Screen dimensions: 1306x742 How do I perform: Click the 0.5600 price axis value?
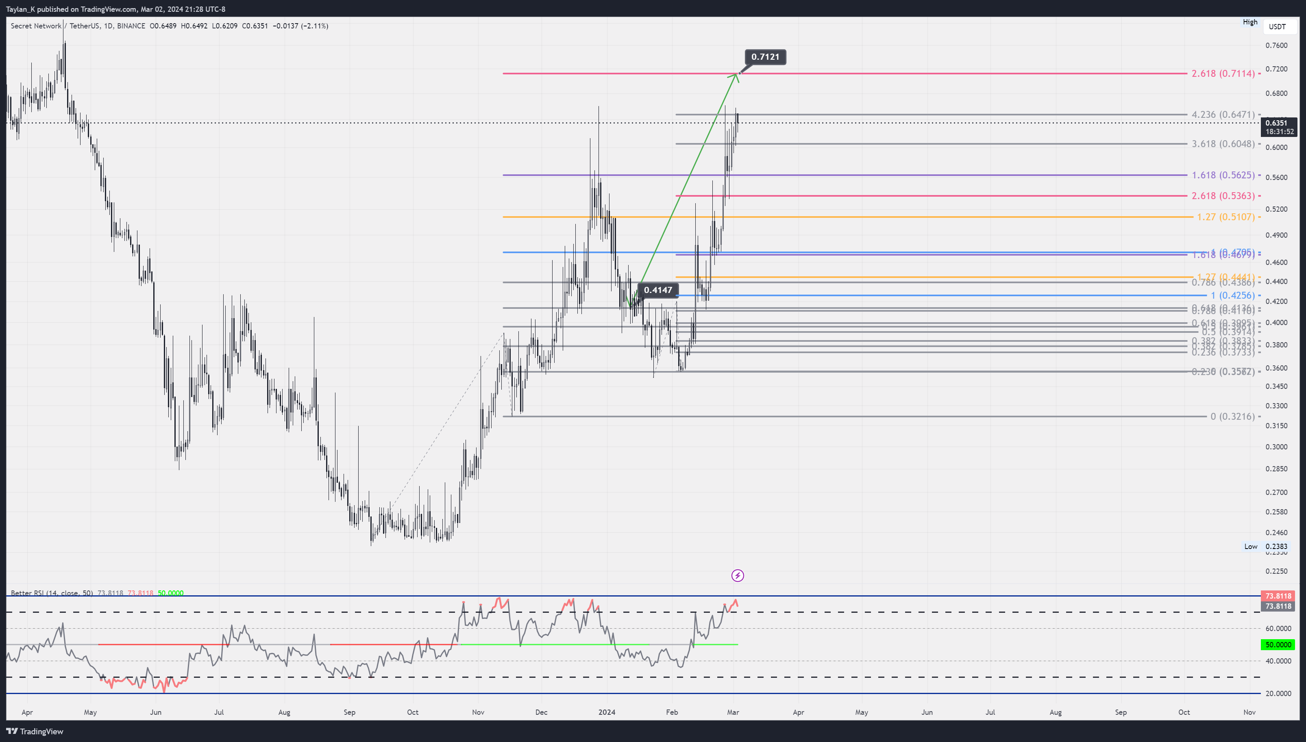point(1276,177)
